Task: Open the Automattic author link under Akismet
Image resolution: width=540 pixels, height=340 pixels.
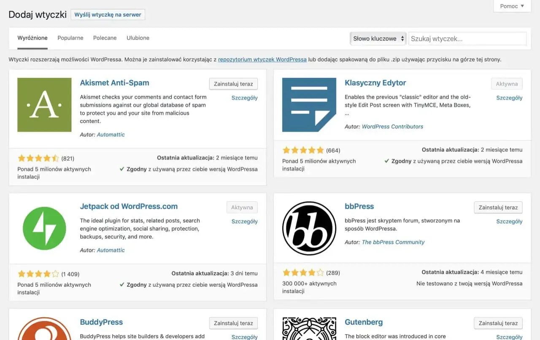Action: (111, 135)
